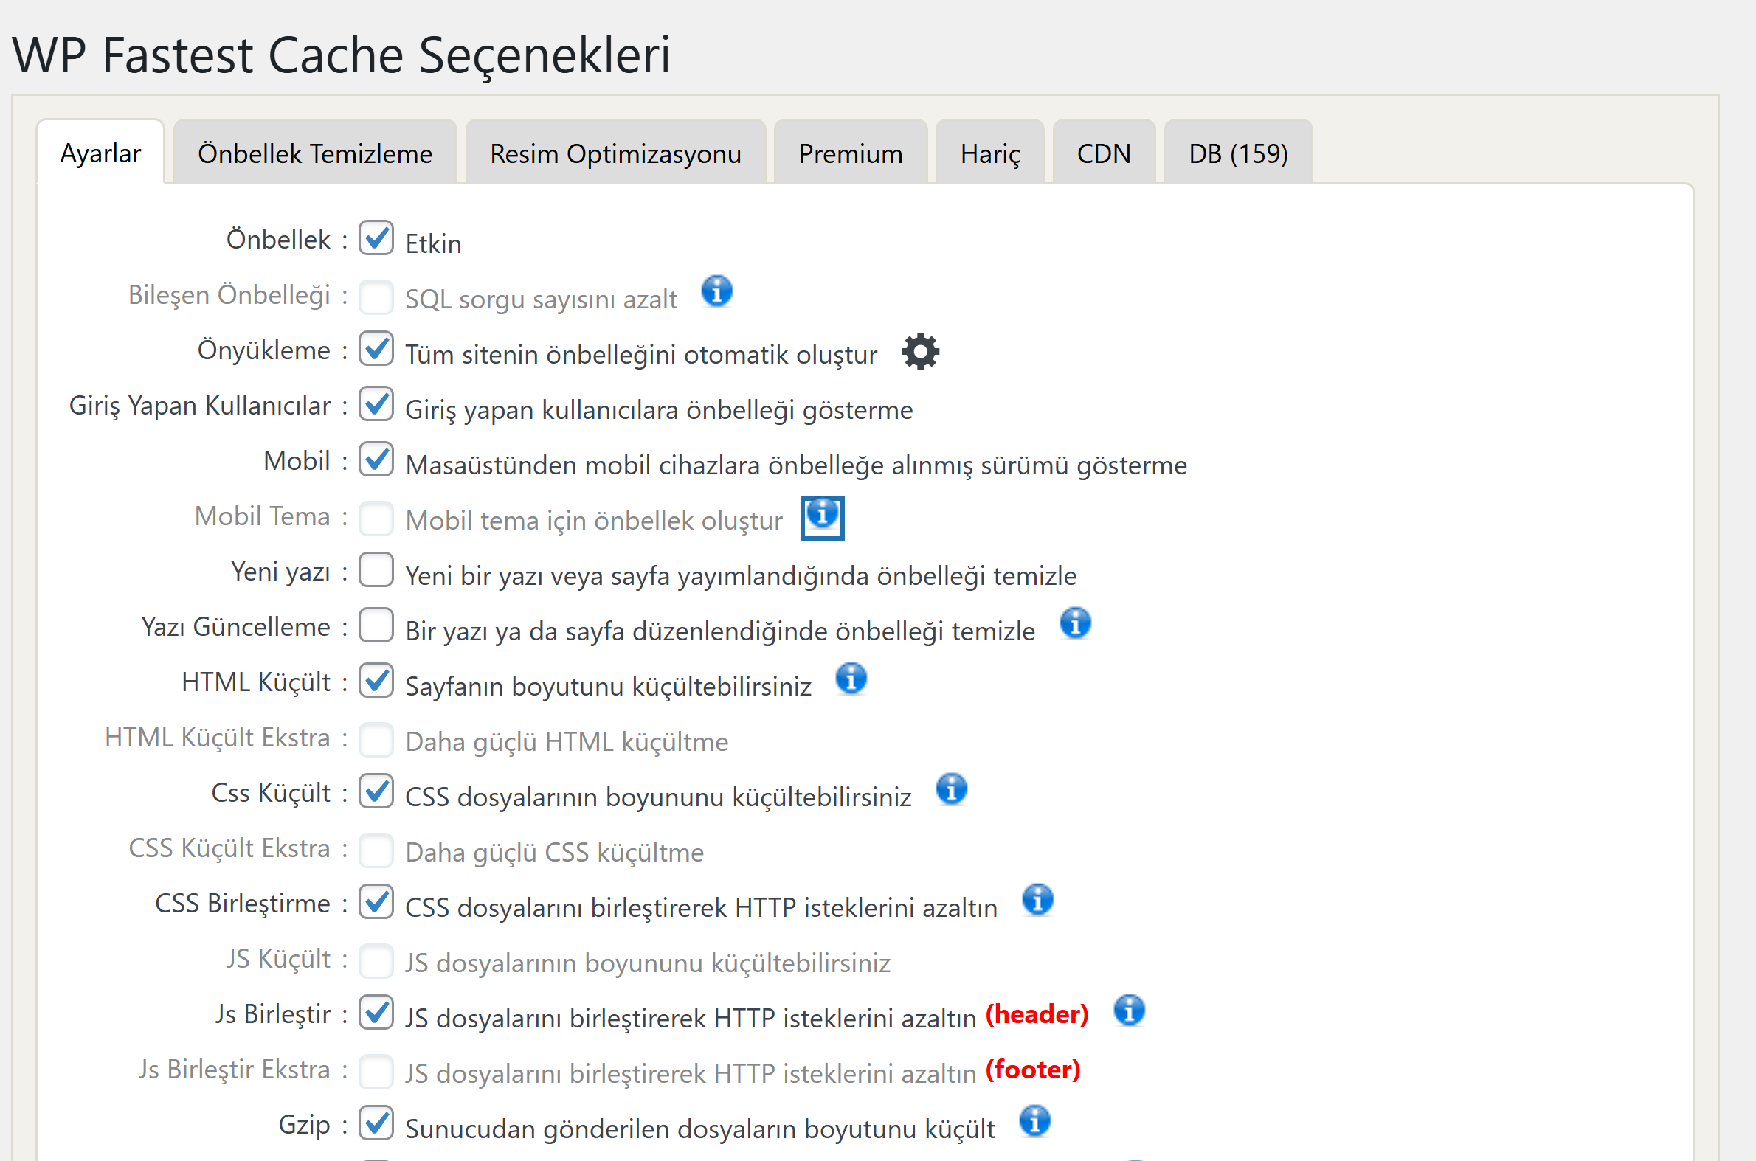Uncheck the Gzip compression checkbox
This screenshot has height=1161, width=1756.
pyautogui.click(x=376, y=1123)
